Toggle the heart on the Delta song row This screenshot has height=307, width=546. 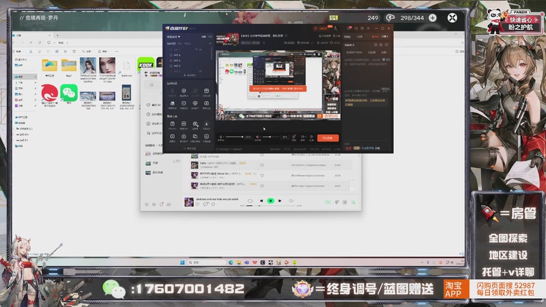(262, 165)
